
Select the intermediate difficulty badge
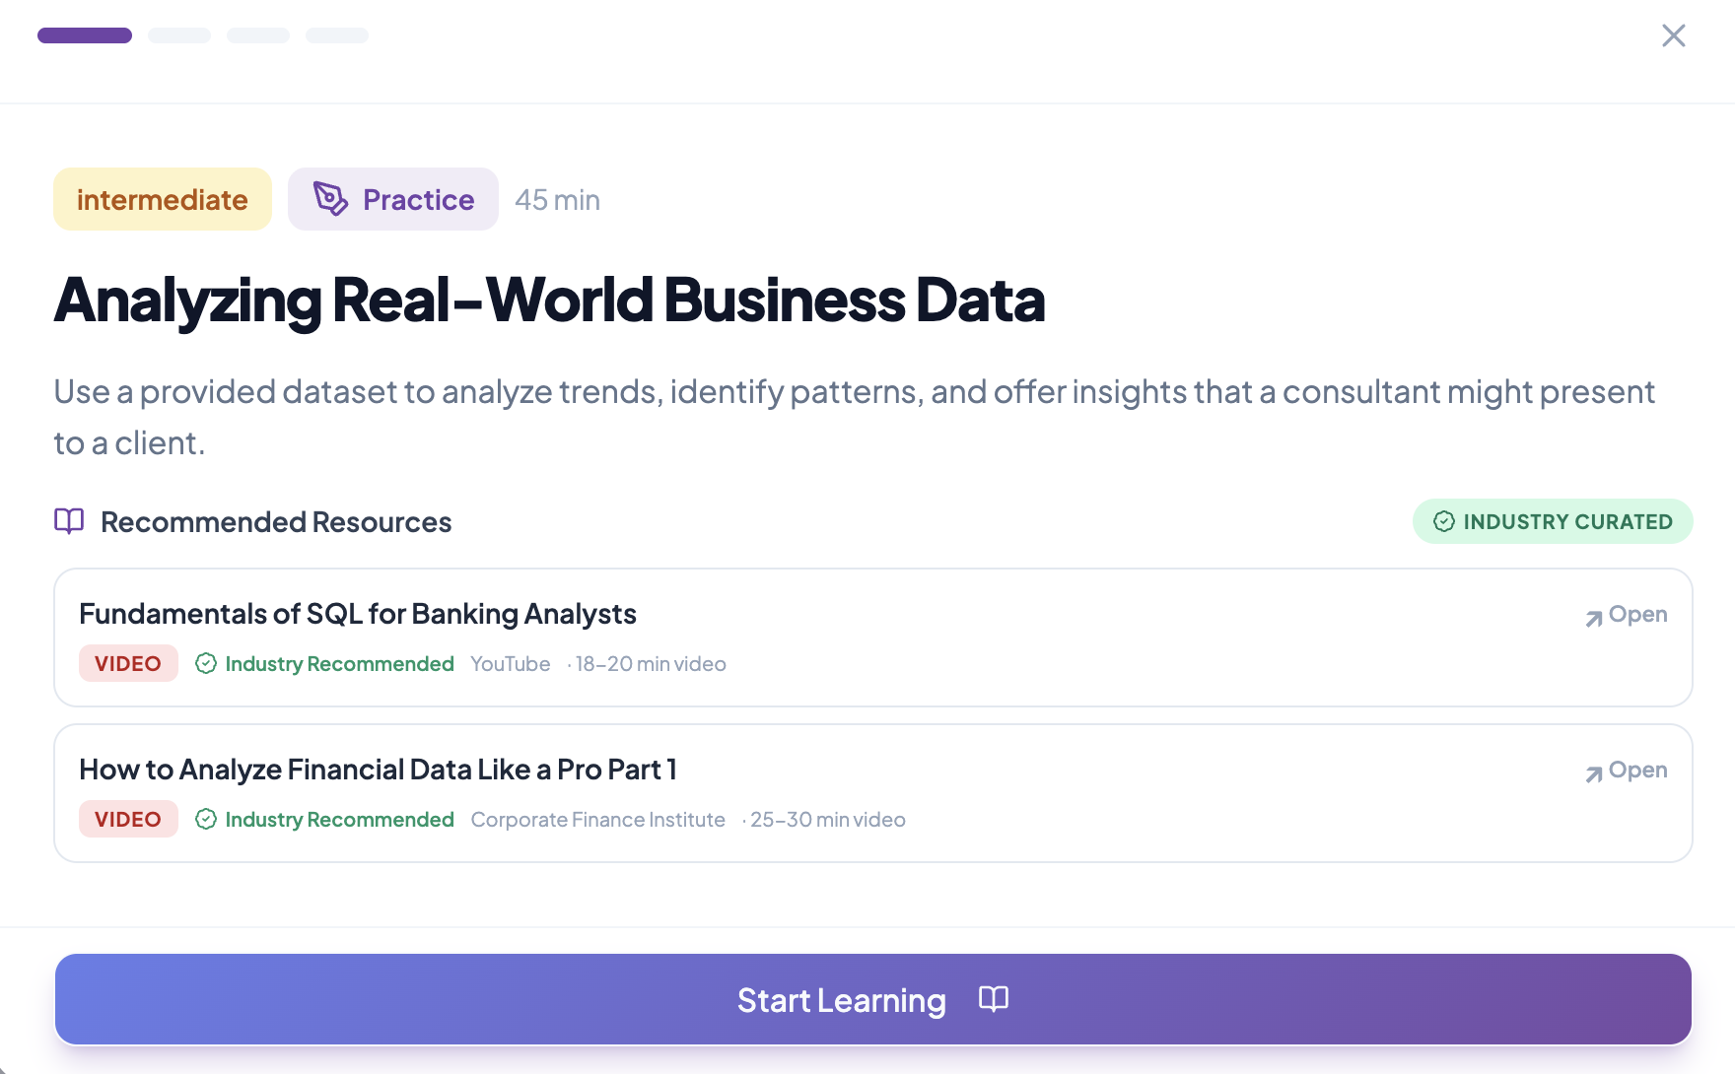pos(162,199)
